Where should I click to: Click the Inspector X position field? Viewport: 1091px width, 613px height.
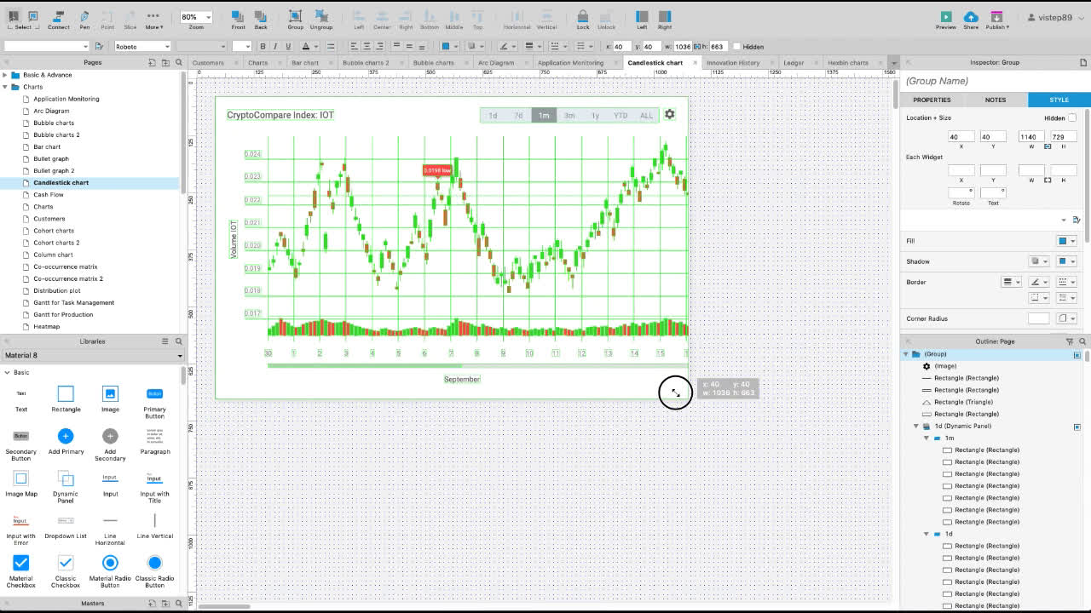tap(961, 136)
